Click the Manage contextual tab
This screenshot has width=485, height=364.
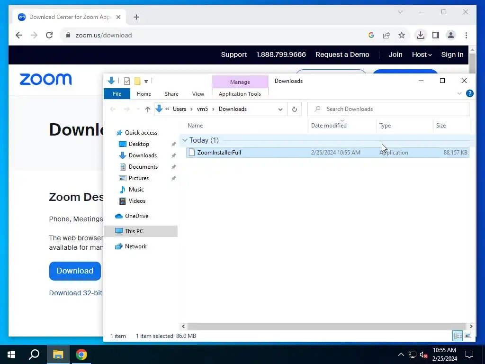240,82
